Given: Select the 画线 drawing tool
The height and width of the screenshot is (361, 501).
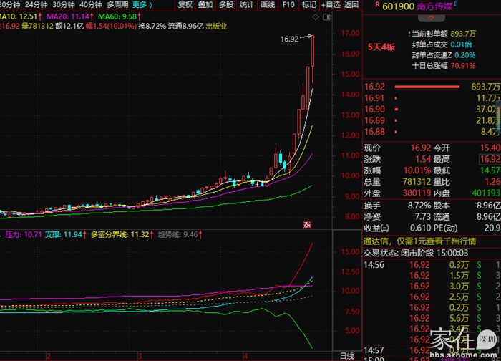Looking at the screenshot, I should coord(268,4).
